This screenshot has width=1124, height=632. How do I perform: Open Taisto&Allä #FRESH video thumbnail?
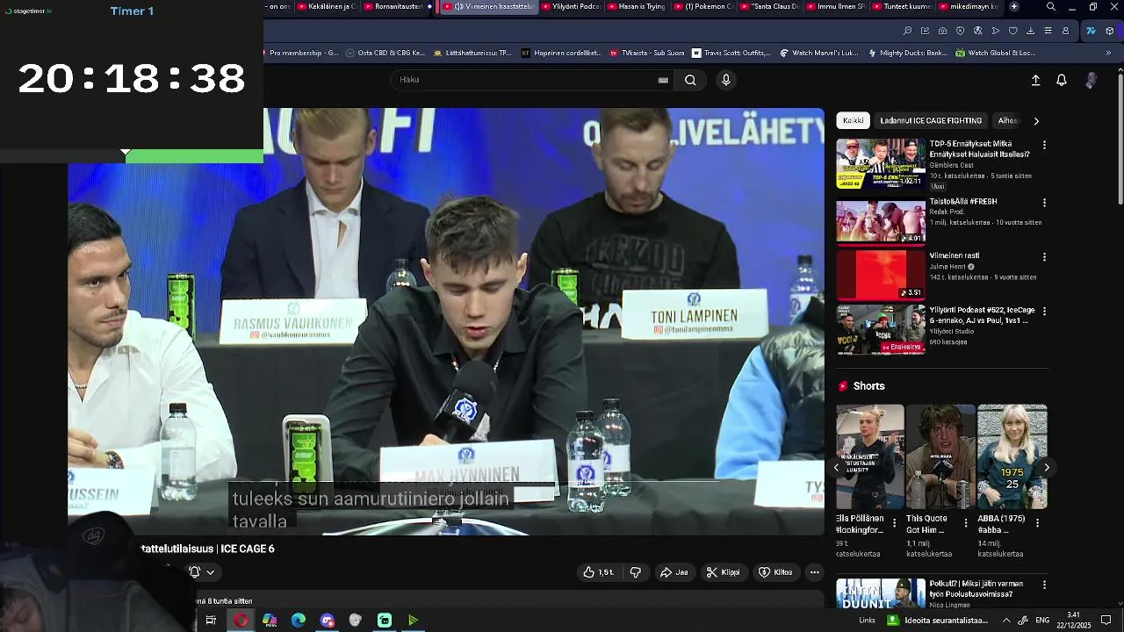(880, 219)
